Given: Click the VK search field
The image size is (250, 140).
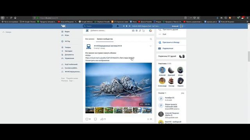Looking at the screenshot, I should click(98, 26).
